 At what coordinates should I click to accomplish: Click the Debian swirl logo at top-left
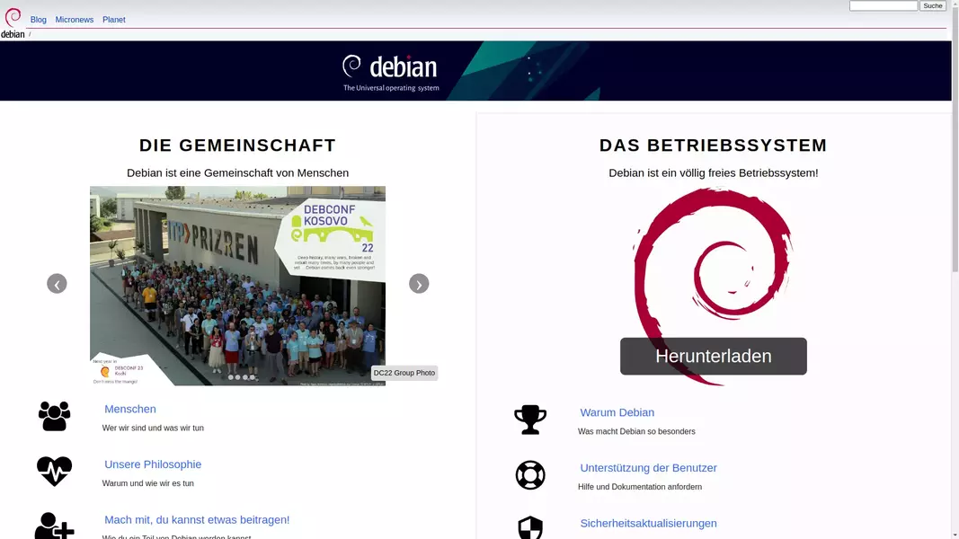point(13,23)
